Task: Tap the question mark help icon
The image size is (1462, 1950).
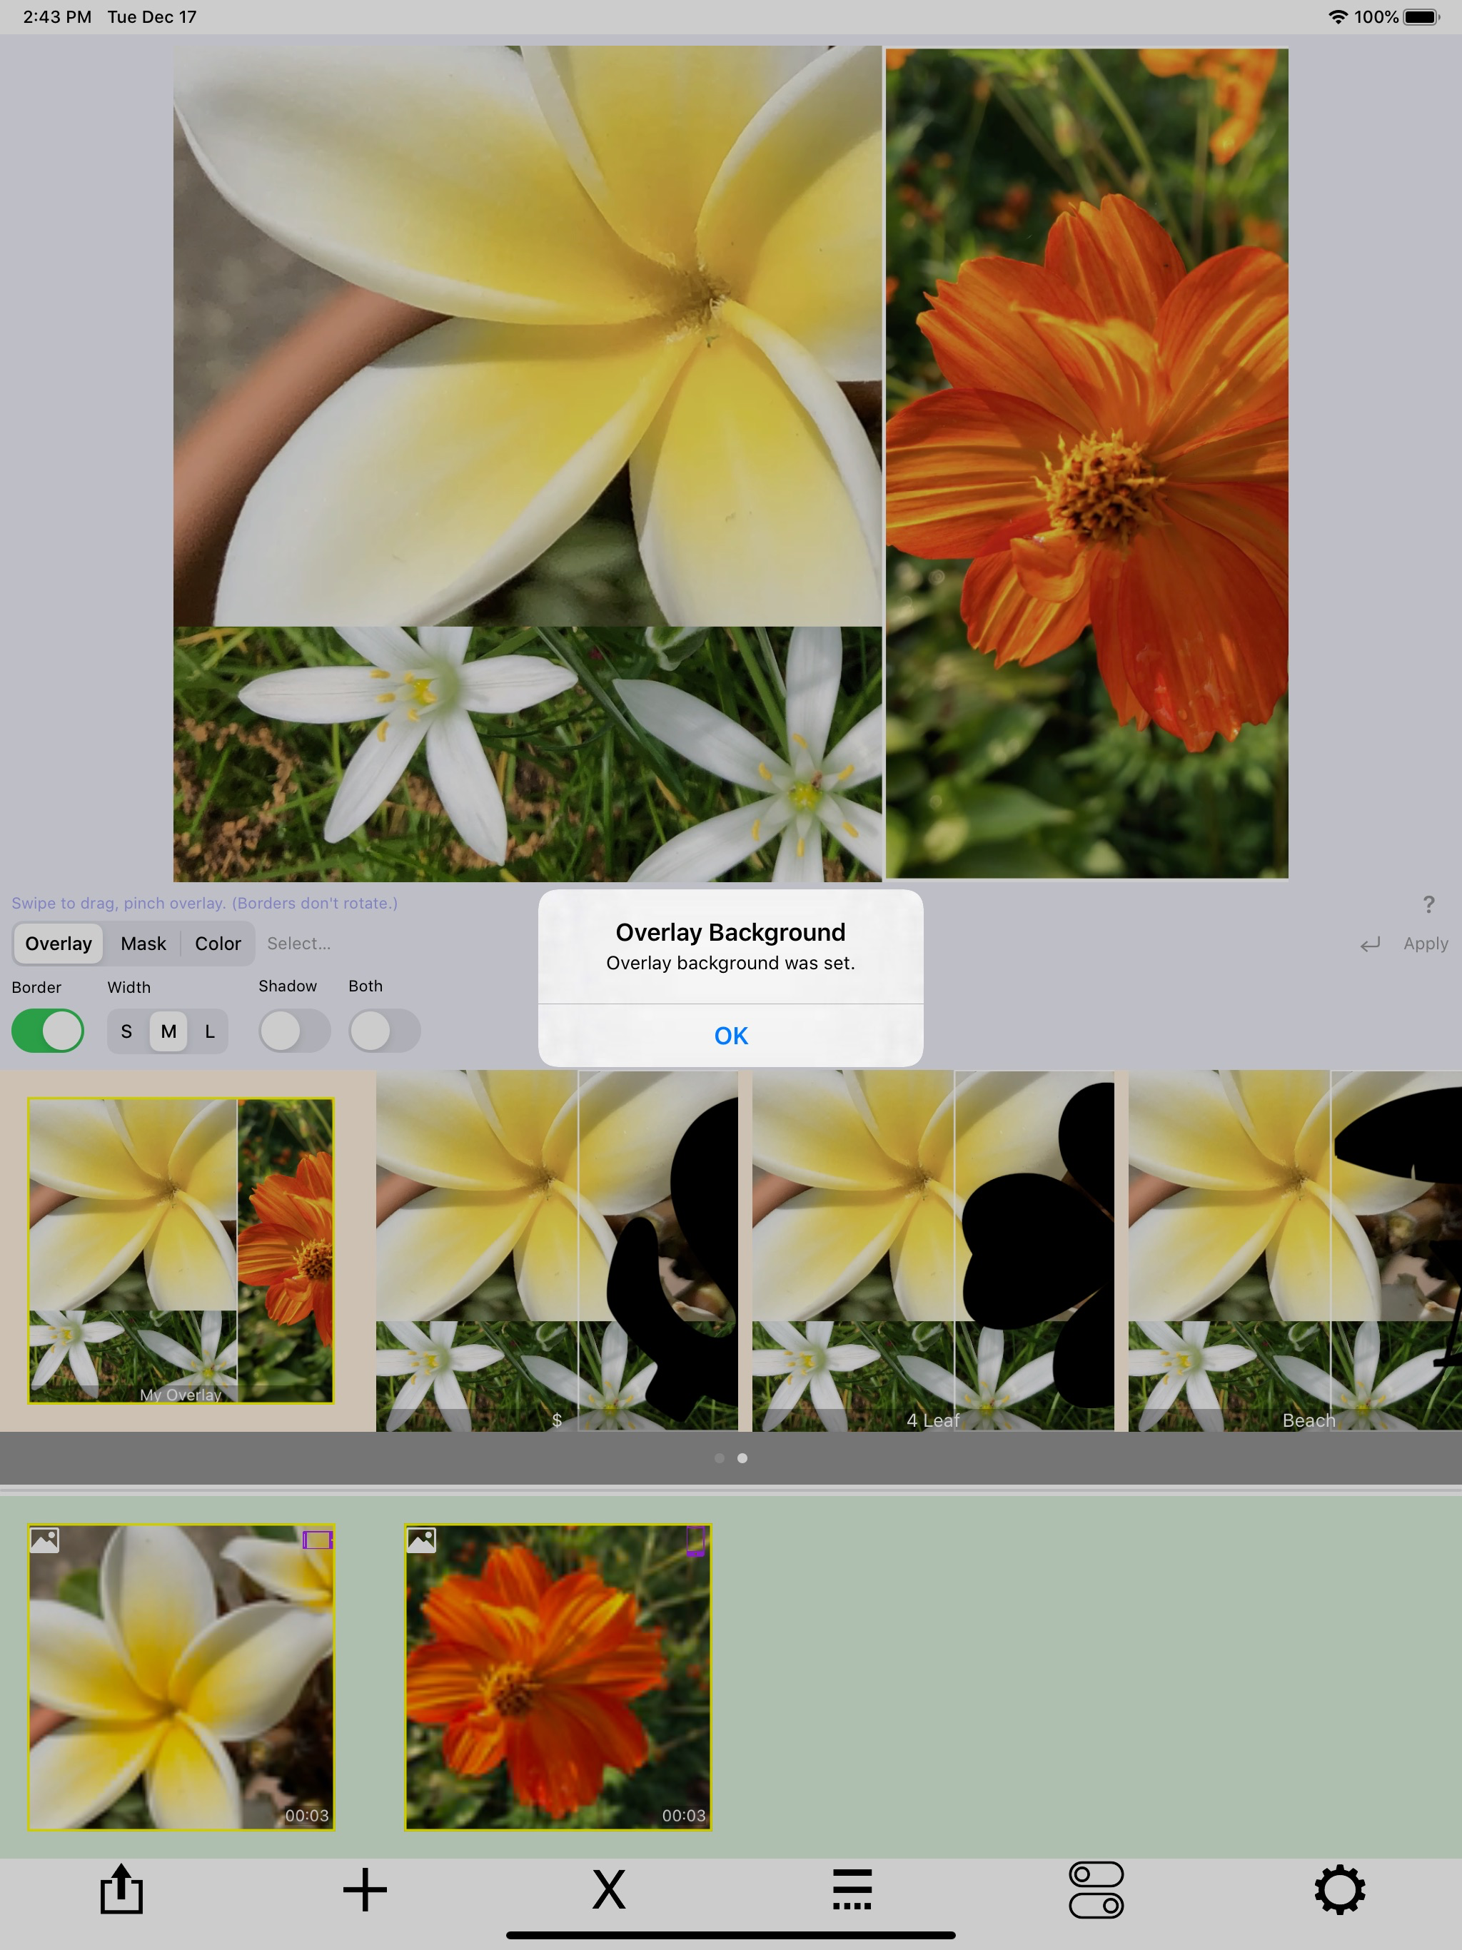Action: pyautogui.click(x=1428, y=904)
